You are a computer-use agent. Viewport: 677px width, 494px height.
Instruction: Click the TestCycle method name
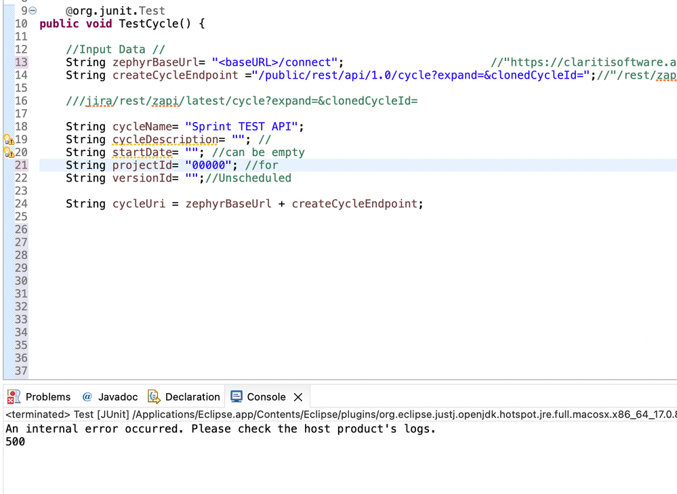coord(148,24)
